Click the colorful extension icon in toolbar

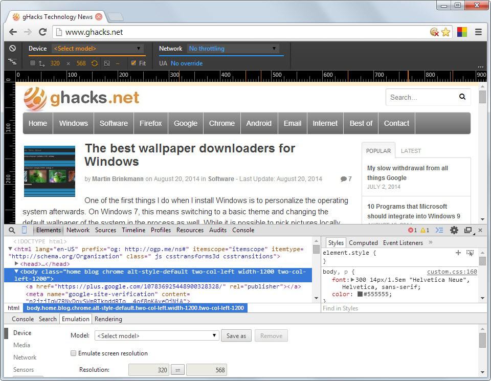(462, 32)
